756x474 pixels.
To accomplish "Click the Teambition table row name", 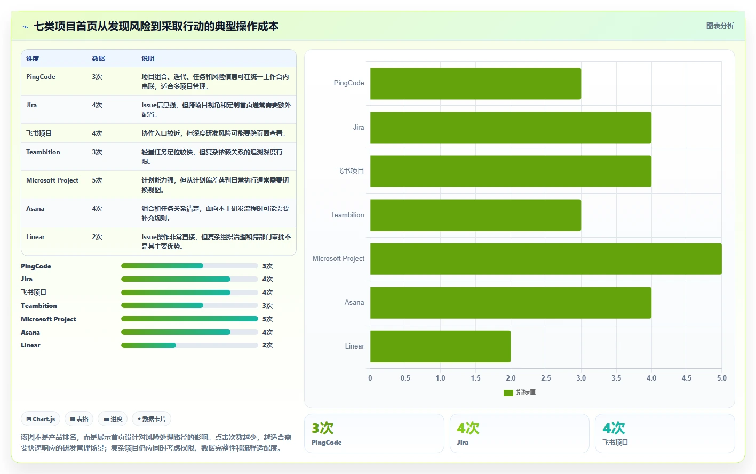I will point(43,152).
